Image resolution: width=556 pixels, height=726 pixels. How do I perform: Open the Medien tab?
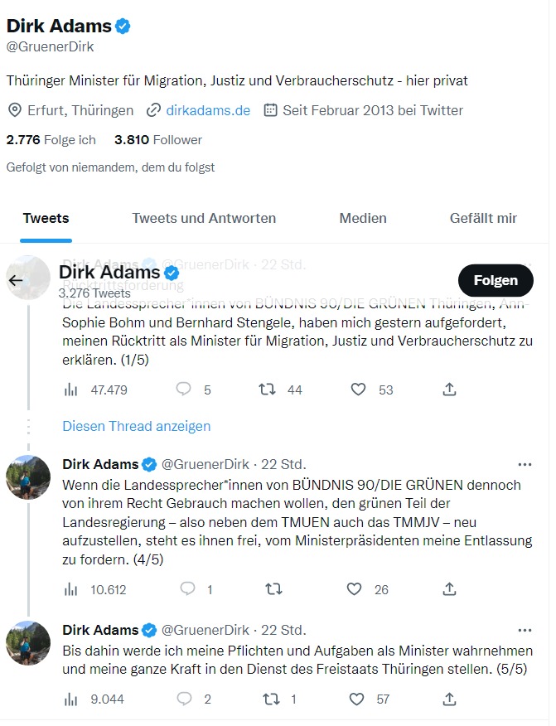point(363,218)
